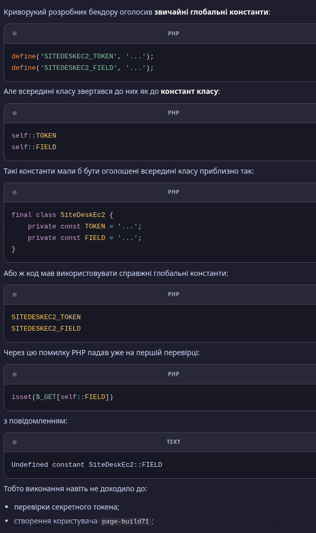Click the PHP label above the final class code
This screenshot has height=533, width=316.
coord(173,192)
